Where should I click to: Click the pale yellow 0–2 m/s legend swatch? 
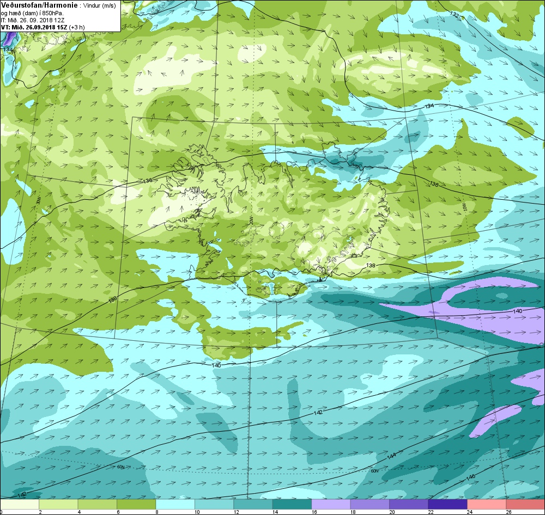click(20, 504)
